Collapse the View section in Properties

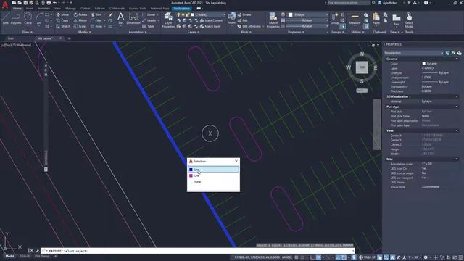click(457, 130)
